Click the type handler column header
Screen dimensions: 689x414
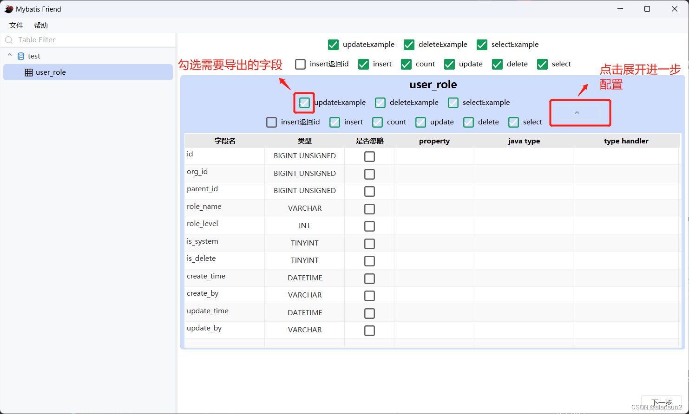point(626,141)
